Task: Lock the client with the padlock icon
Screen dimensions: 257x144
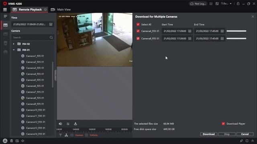Action: (238, 4)
